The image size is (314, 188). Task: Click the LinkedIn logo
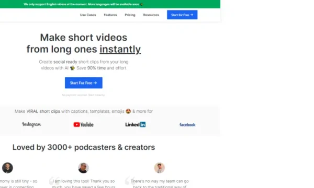pos(136,124)
